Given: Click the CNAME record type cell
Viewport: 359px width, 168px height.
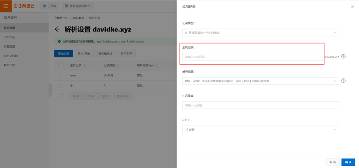Looking at the screenshot, I should 108,76.
